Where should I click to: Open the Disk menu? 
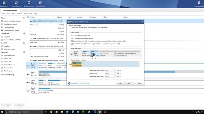[x=13, y=14]
